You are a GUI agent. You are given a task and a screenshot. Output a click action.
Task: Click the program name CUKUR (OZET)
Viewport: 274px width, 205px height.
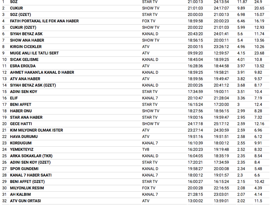click(x=23, y=27)
